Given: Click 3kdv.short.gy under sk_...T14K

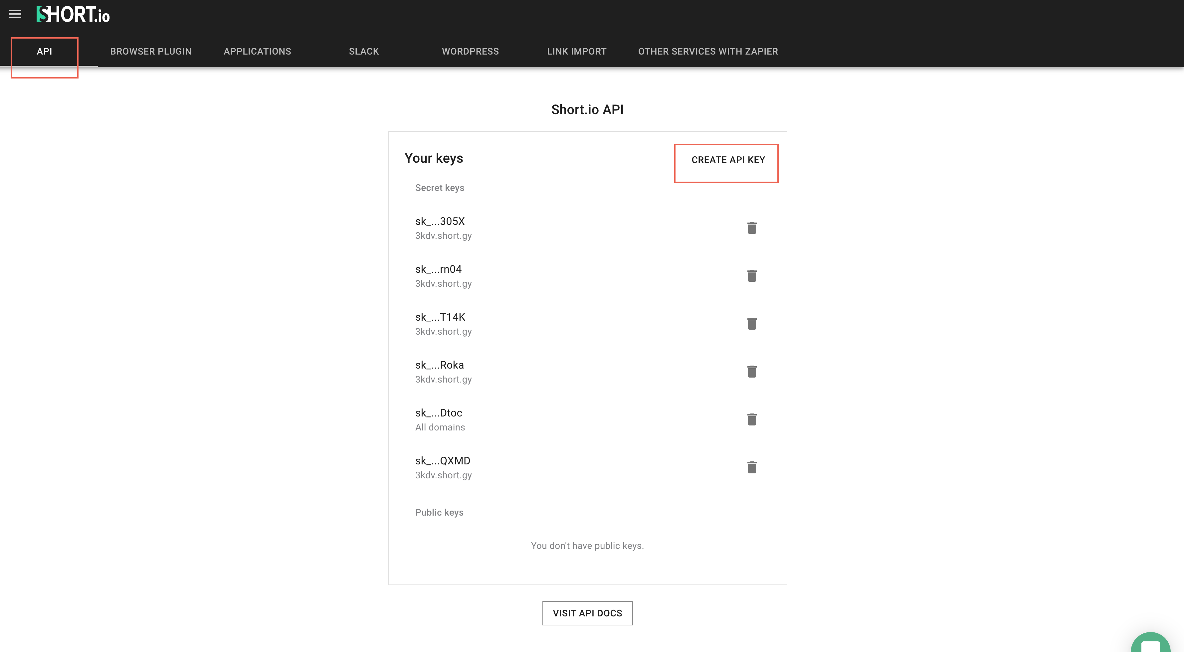Looking at the screenshot, I should (444, 331).
